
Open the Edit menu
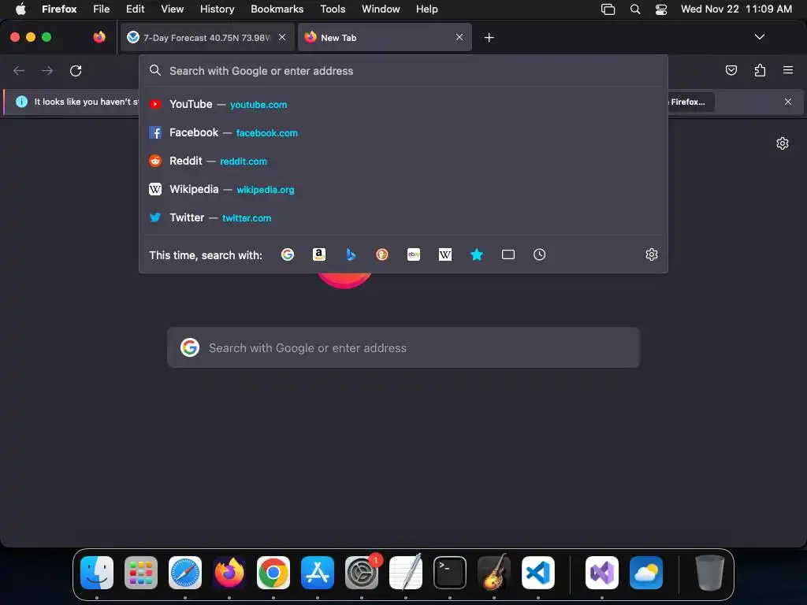tap(135, 9)
